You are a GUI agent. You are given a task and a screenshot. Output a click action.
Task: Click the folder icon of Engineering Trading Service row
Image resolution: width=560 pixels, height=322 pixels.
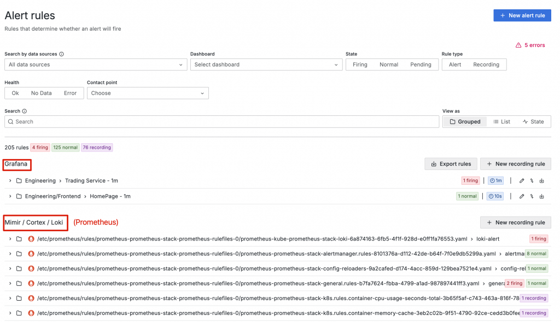point(19,180)
